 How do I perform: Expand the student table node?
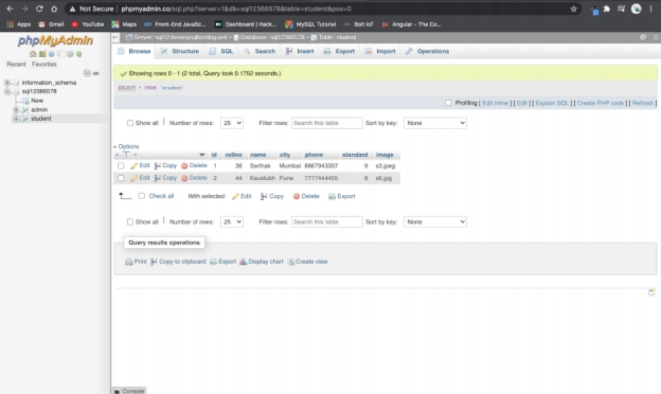(x=16, y=119)
